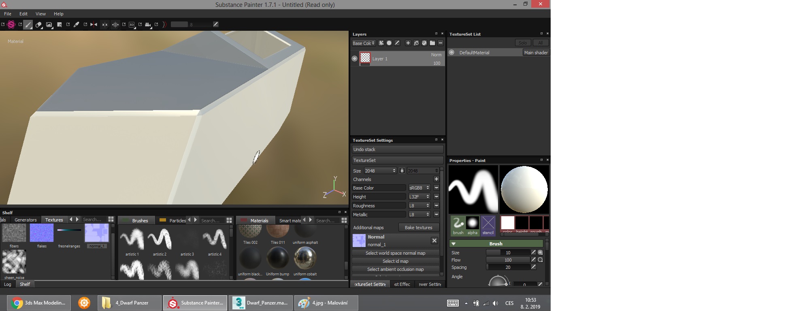The width and height of the screenshot is (809, 311).
Task: Click the Solo button in TextureSet List
Action: (523, 43)
